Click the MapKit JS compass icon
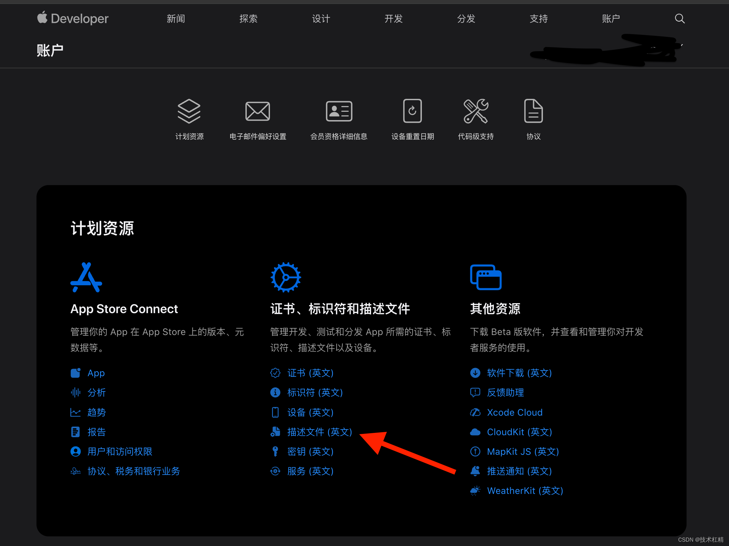729x546 pixels. pyautogui.click(x=475, y=451)
